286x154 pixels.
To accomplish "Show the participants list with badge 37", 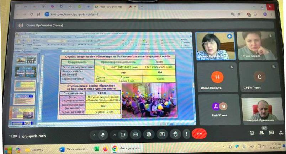I will click(x=262, y=133).
